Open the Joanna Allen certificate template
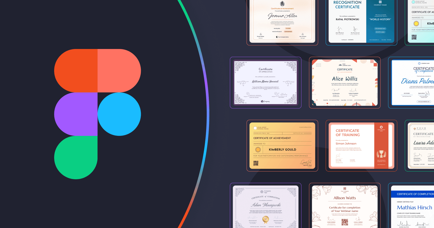Image resolution: width=434 pixels, height=228 pixels. coord(282,21)
